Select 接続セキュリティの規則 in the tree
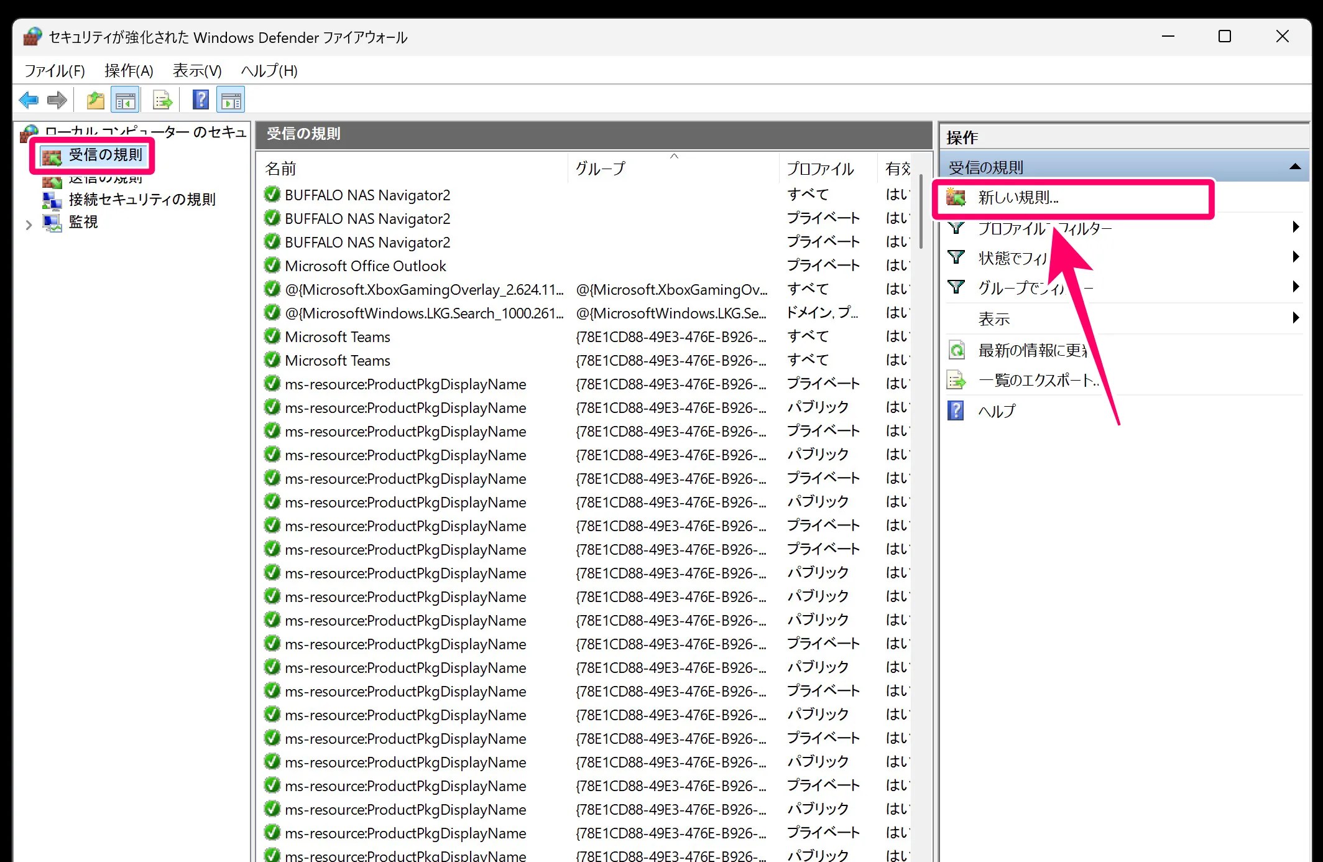The width and height of the screenshot is (1323, 862). [x=142, y=200]
